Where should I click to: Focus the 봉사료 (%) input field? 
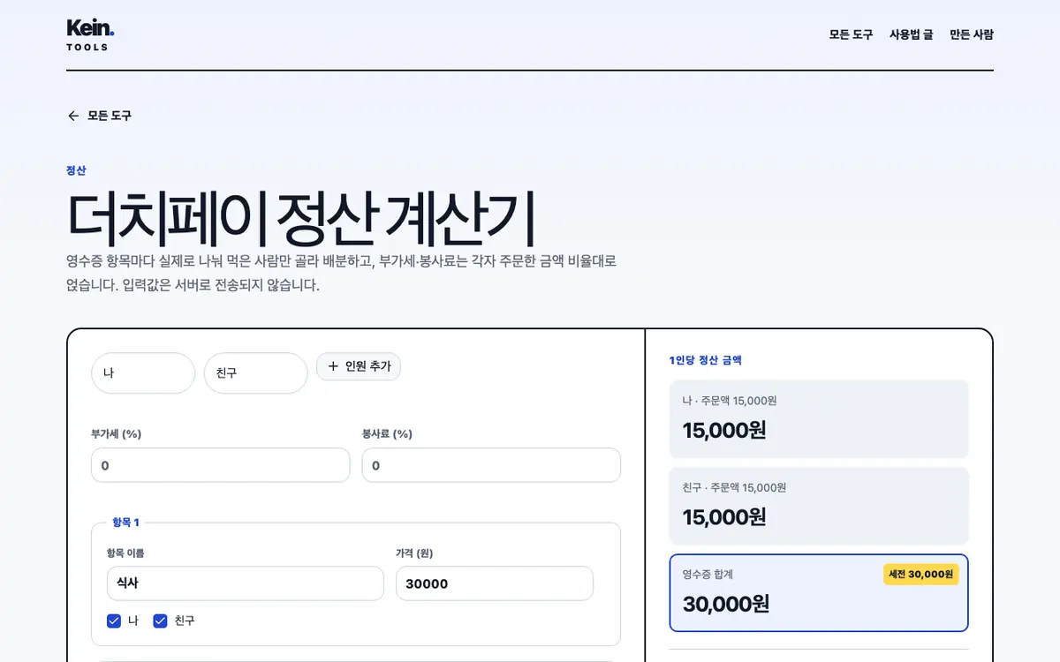491,465
